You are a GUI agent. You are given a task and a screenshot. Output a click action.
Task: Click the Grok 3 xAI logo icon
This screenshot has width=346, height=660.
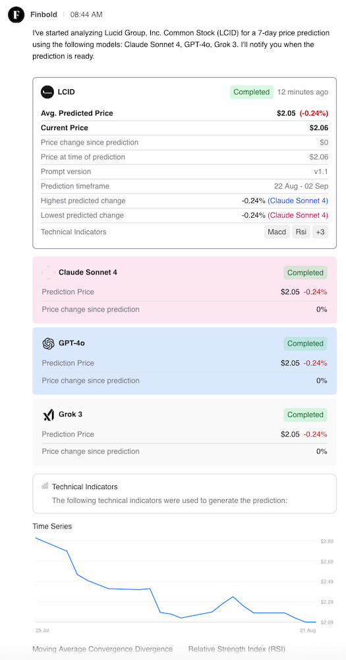point(48,414)
